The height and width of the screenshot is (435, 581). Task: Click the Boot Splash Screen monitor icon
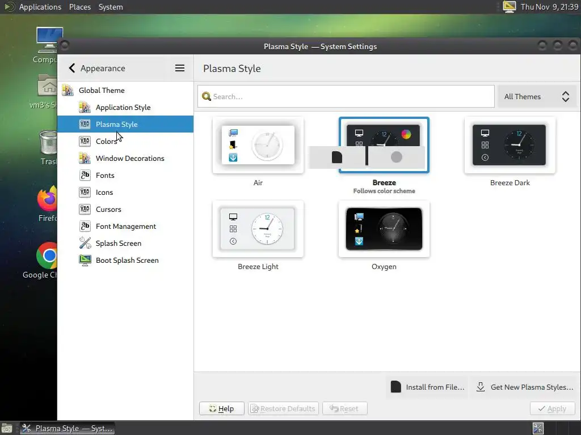pyautogui.click(x=85, y=261)
